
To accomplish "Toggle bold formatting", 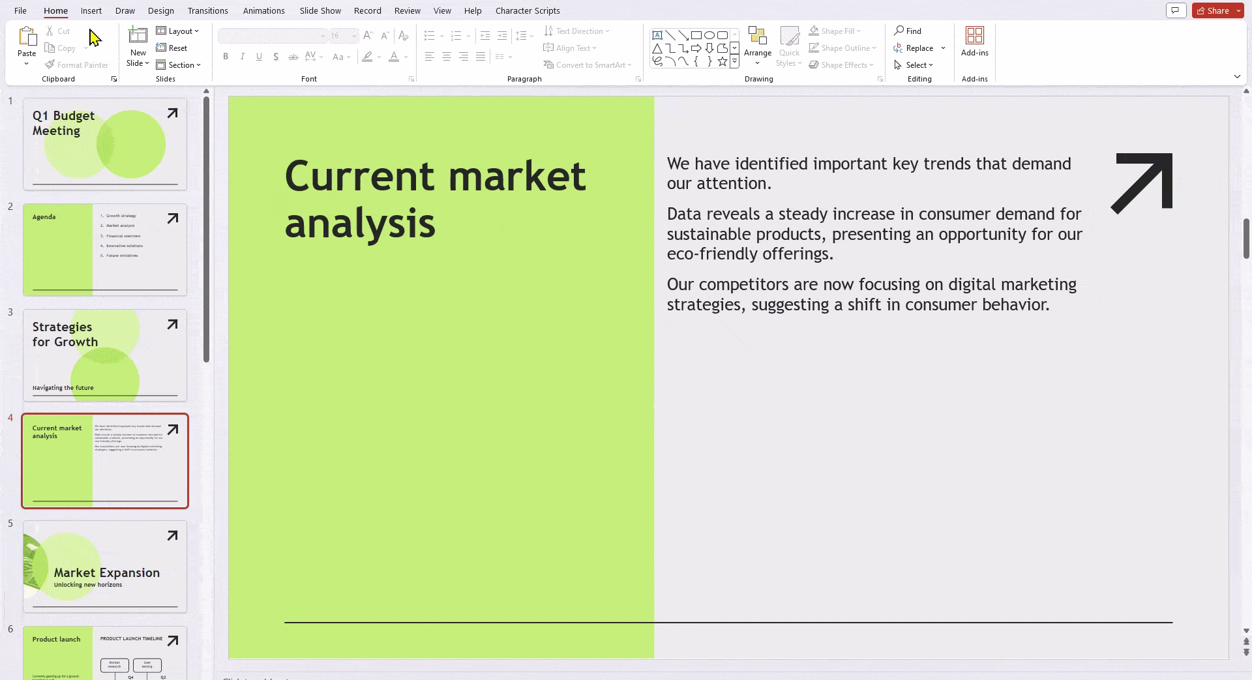I will (226, 57).
